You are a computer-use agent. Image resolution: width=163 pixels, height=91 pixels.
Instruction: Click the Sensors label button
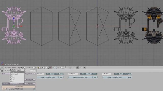click(x=40, y=74)
